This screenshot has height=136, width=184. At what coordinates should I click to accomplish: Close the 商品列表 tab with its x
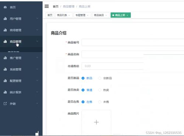coord(69,15)
